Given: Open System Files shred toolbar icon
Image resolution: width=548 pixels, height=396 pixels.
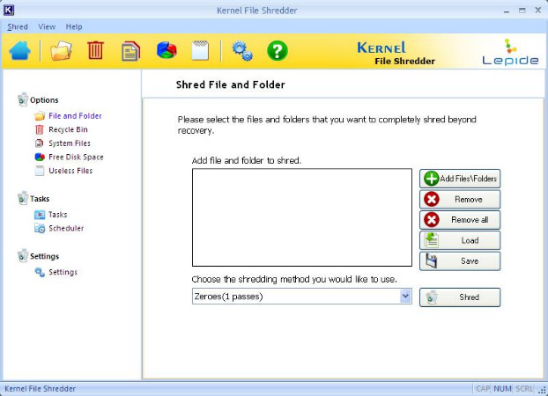Looking at the screenshot, I should (130, 51).
